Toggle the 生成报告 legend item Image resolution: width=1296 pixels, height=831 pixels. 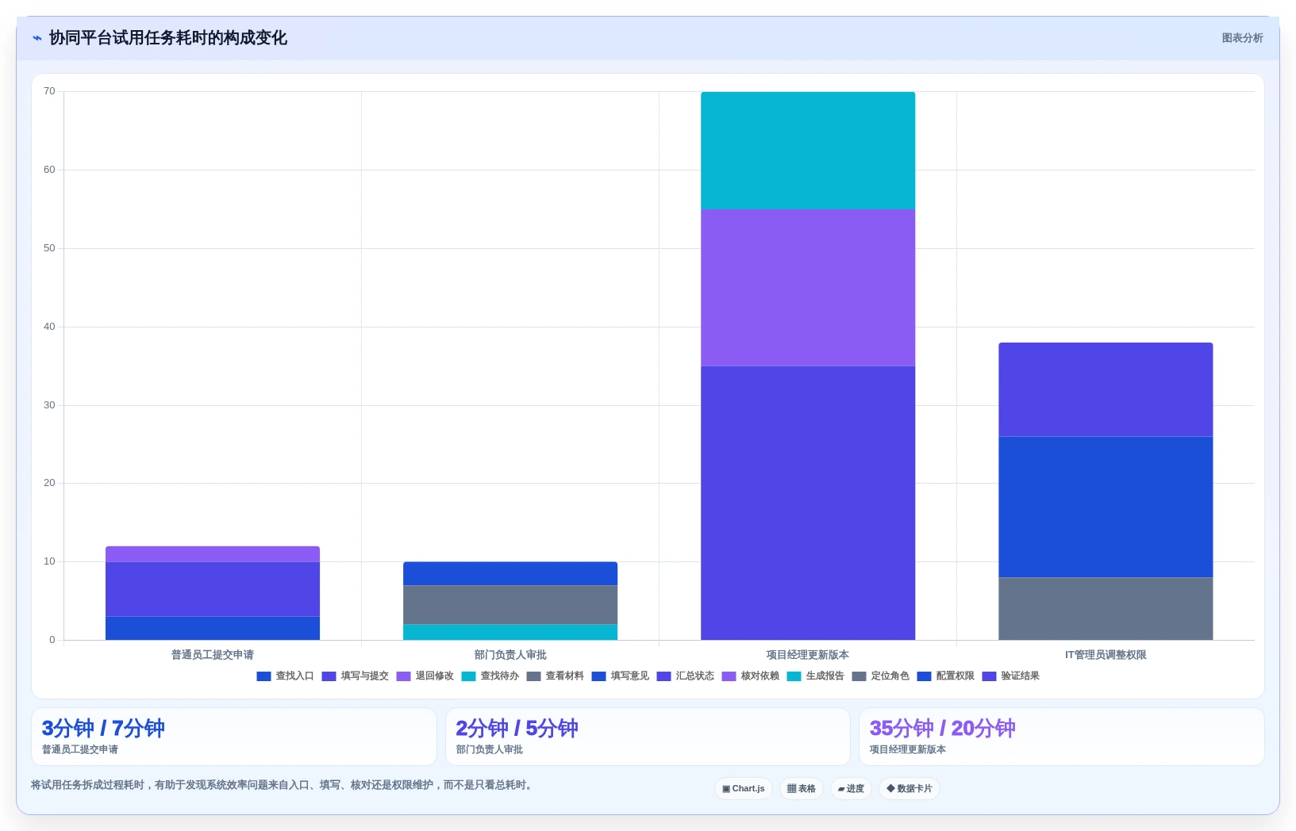pos(815,676)
